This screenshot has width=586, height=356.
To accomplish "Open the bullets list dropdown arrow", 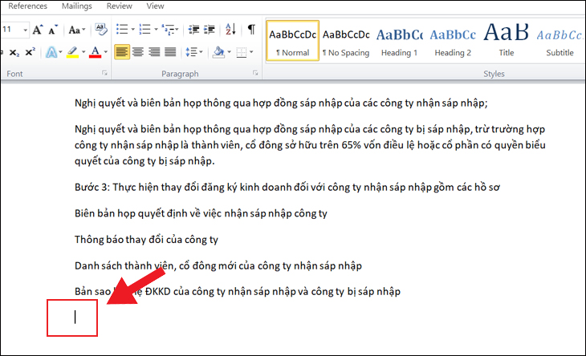I will [x=132, y=30].
